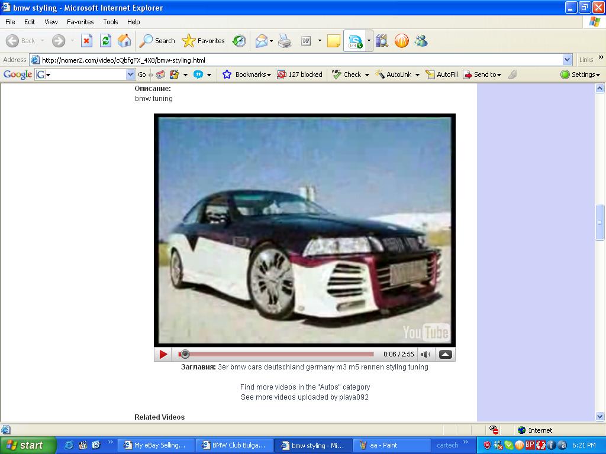Click the orange globe toolbar icon
Viewport: 606px width, 454px height.
[402, 41]
